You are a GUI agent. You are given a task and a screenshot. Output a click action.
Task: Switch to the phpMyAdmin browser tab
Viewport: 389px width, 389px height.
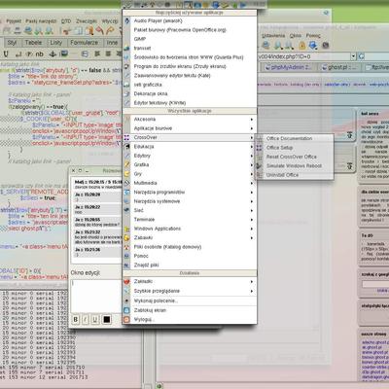tap(288, 67)
